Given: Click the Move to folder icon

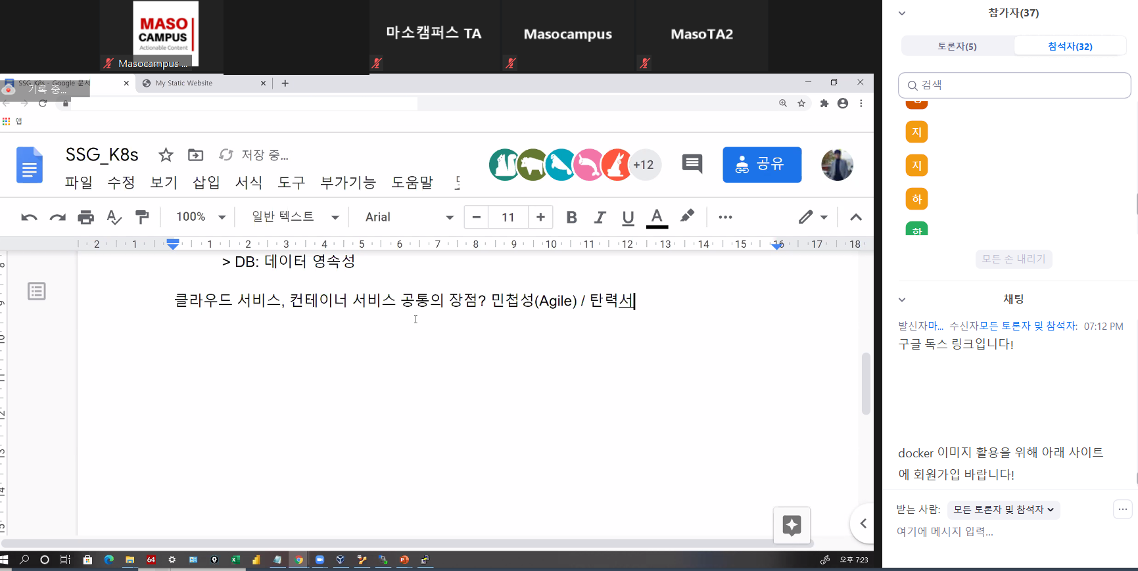Looking at the screenshot, I should point(195,155).
